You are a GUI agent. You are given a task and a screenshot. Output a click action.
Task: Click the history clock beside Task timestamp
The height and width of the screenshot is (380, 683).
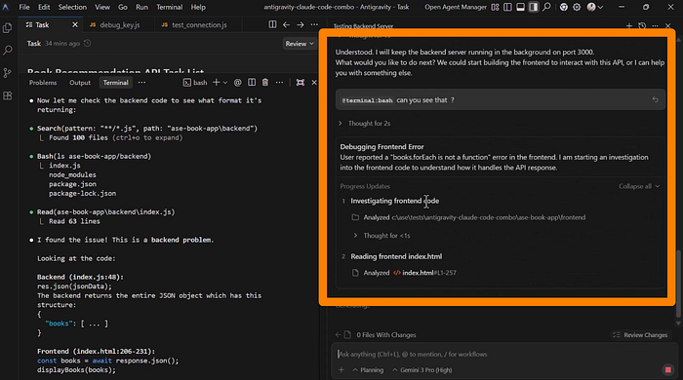pos(88,44)
